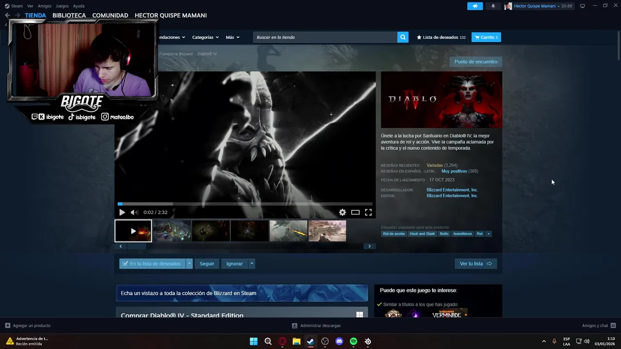Image resolution: width=621 pixels, height=349 pixels.
Task: Open Spotify from taskbar
Action: click(354, 341)
